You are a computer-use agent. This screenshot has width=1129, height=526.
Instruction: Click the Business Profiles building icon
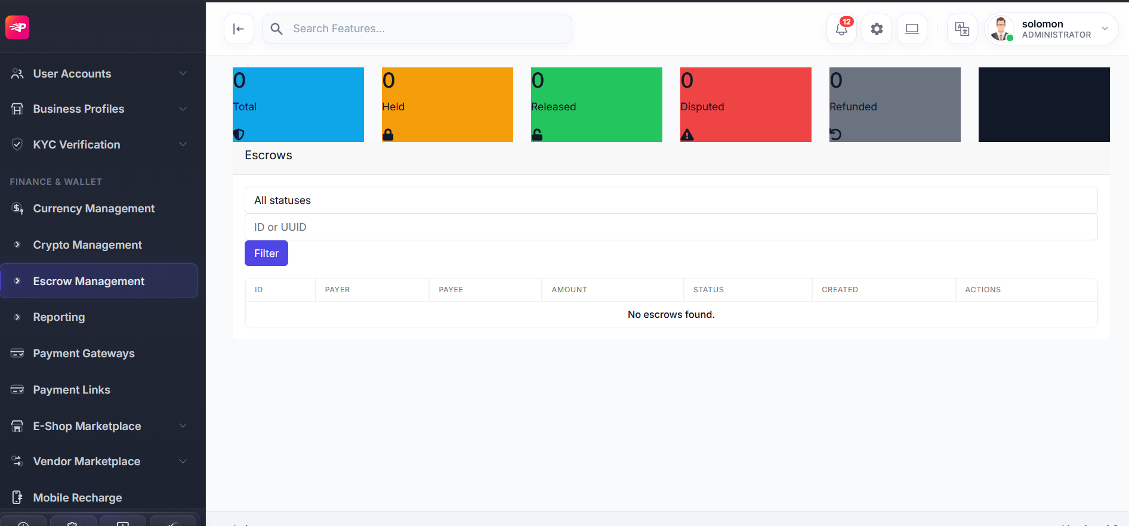(17, 109)
